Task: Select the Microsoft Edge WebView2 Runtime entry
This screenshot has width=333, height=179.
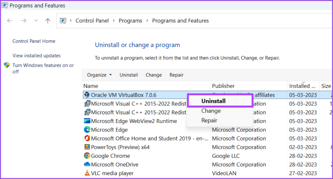Action: point(134,121)
